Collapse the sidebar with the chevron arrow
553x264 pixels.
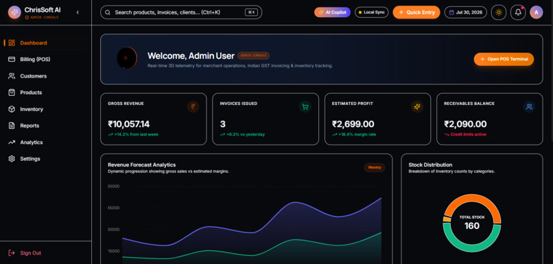[x=78, y=12]
